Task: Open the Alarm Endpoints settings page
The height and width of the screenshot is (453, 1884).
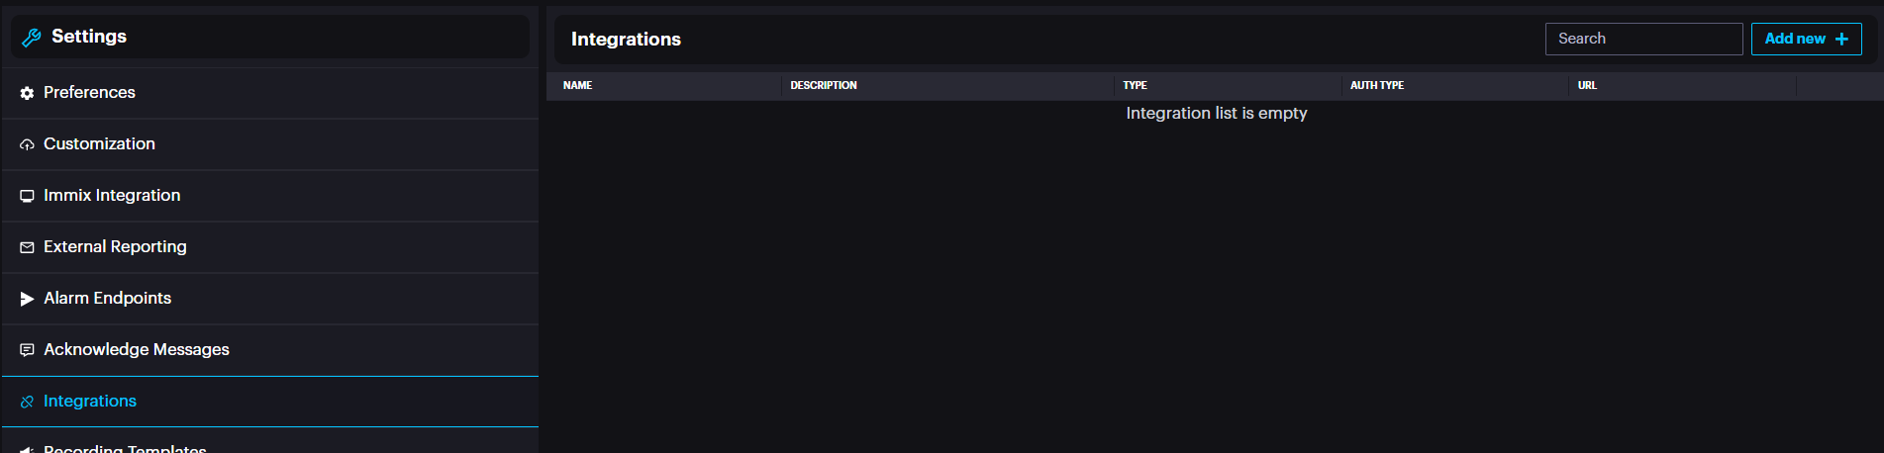Action: (107, 298)
